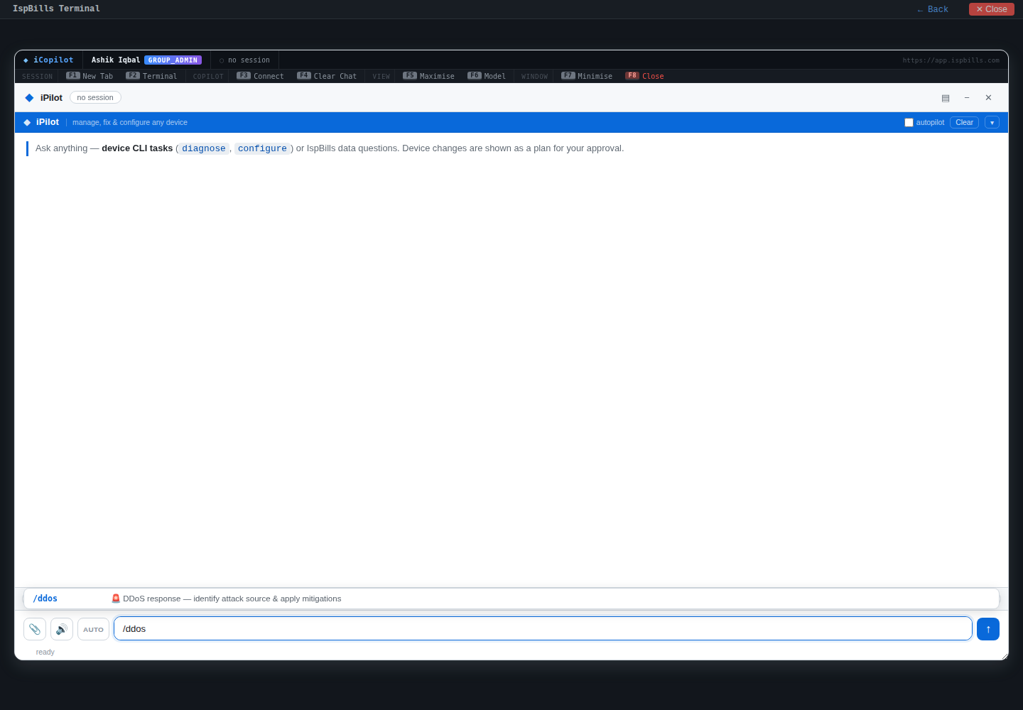
Task: Minimise the iPilot panel with the dash icon
Action: coord(967,98)
